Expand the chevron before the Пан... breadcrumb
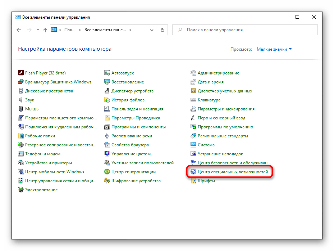The image size is (334, 251). (60, 30)
